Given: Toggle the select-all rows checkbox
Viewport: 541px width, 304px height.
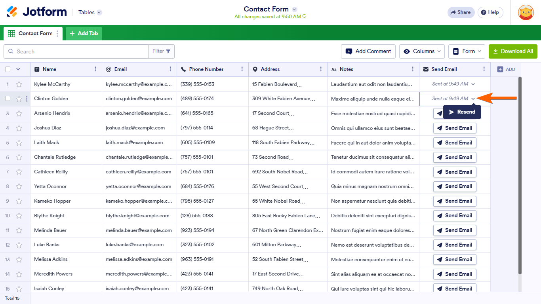Looking at the screenshot, I should click(x=8, y=69).
